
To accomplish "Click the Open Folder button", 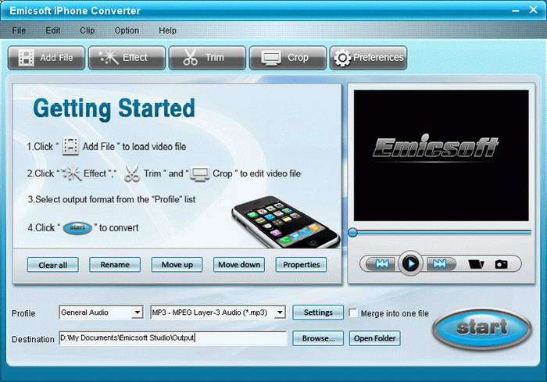I will [374, 338].
